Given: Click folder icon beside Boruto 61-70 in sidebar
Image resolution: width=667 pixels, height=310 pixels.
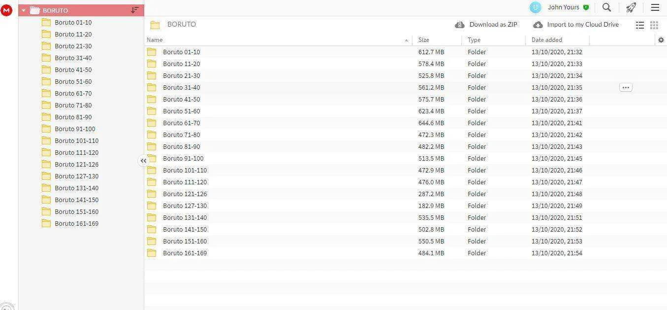Looking at the screenshot, I should pos(46,93).
